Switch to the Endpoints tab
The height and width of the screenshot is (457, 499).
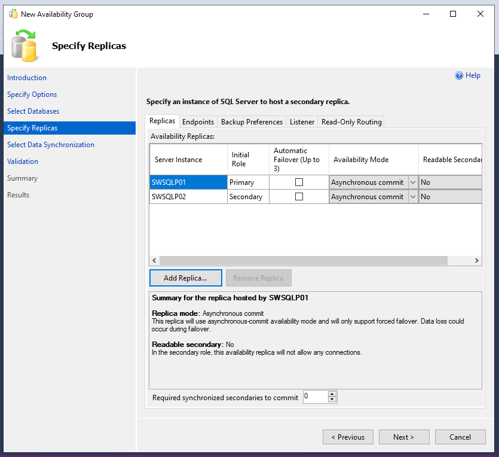point(198,122)
